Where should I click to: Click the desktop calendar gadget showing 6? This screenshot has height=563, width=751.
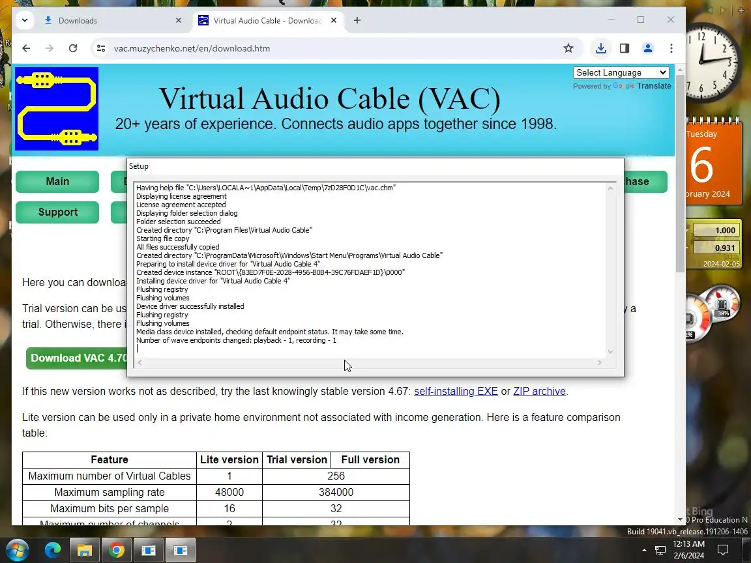(x=713, y=164)
